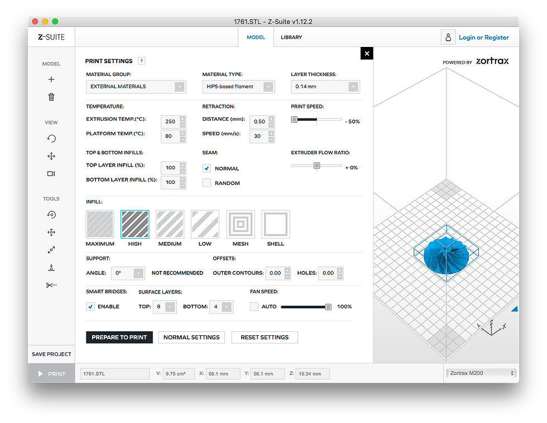Delete model using the trash icon
This screenshot has height=423, width=547.
pos(51,97)
